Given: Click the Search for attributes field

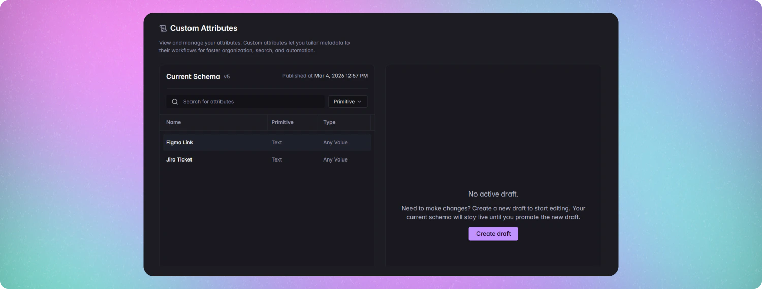Looking at the screenshot, I should [245, 102].
